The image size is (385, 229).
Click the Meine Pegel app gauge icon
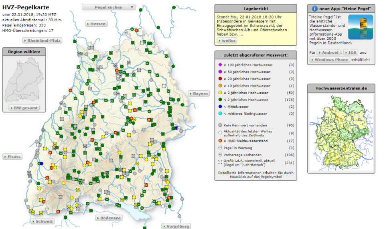coord(360,27)
